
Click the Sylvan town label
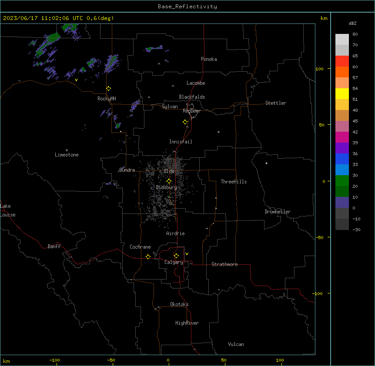(170, 106)
